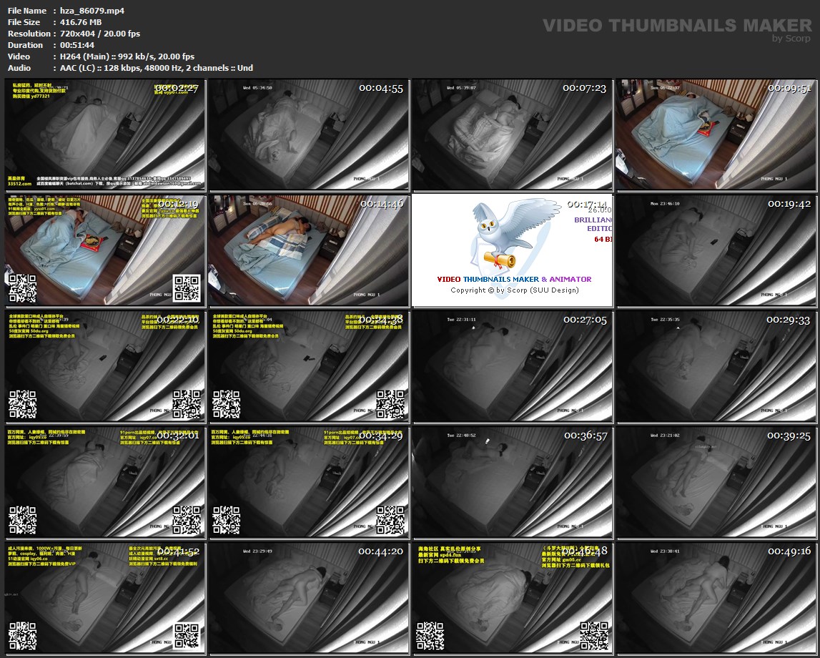Click the 'Video Thumbnails Maker & Animator' caption text
The image size is (820, 658).
(x=514, y=280)
